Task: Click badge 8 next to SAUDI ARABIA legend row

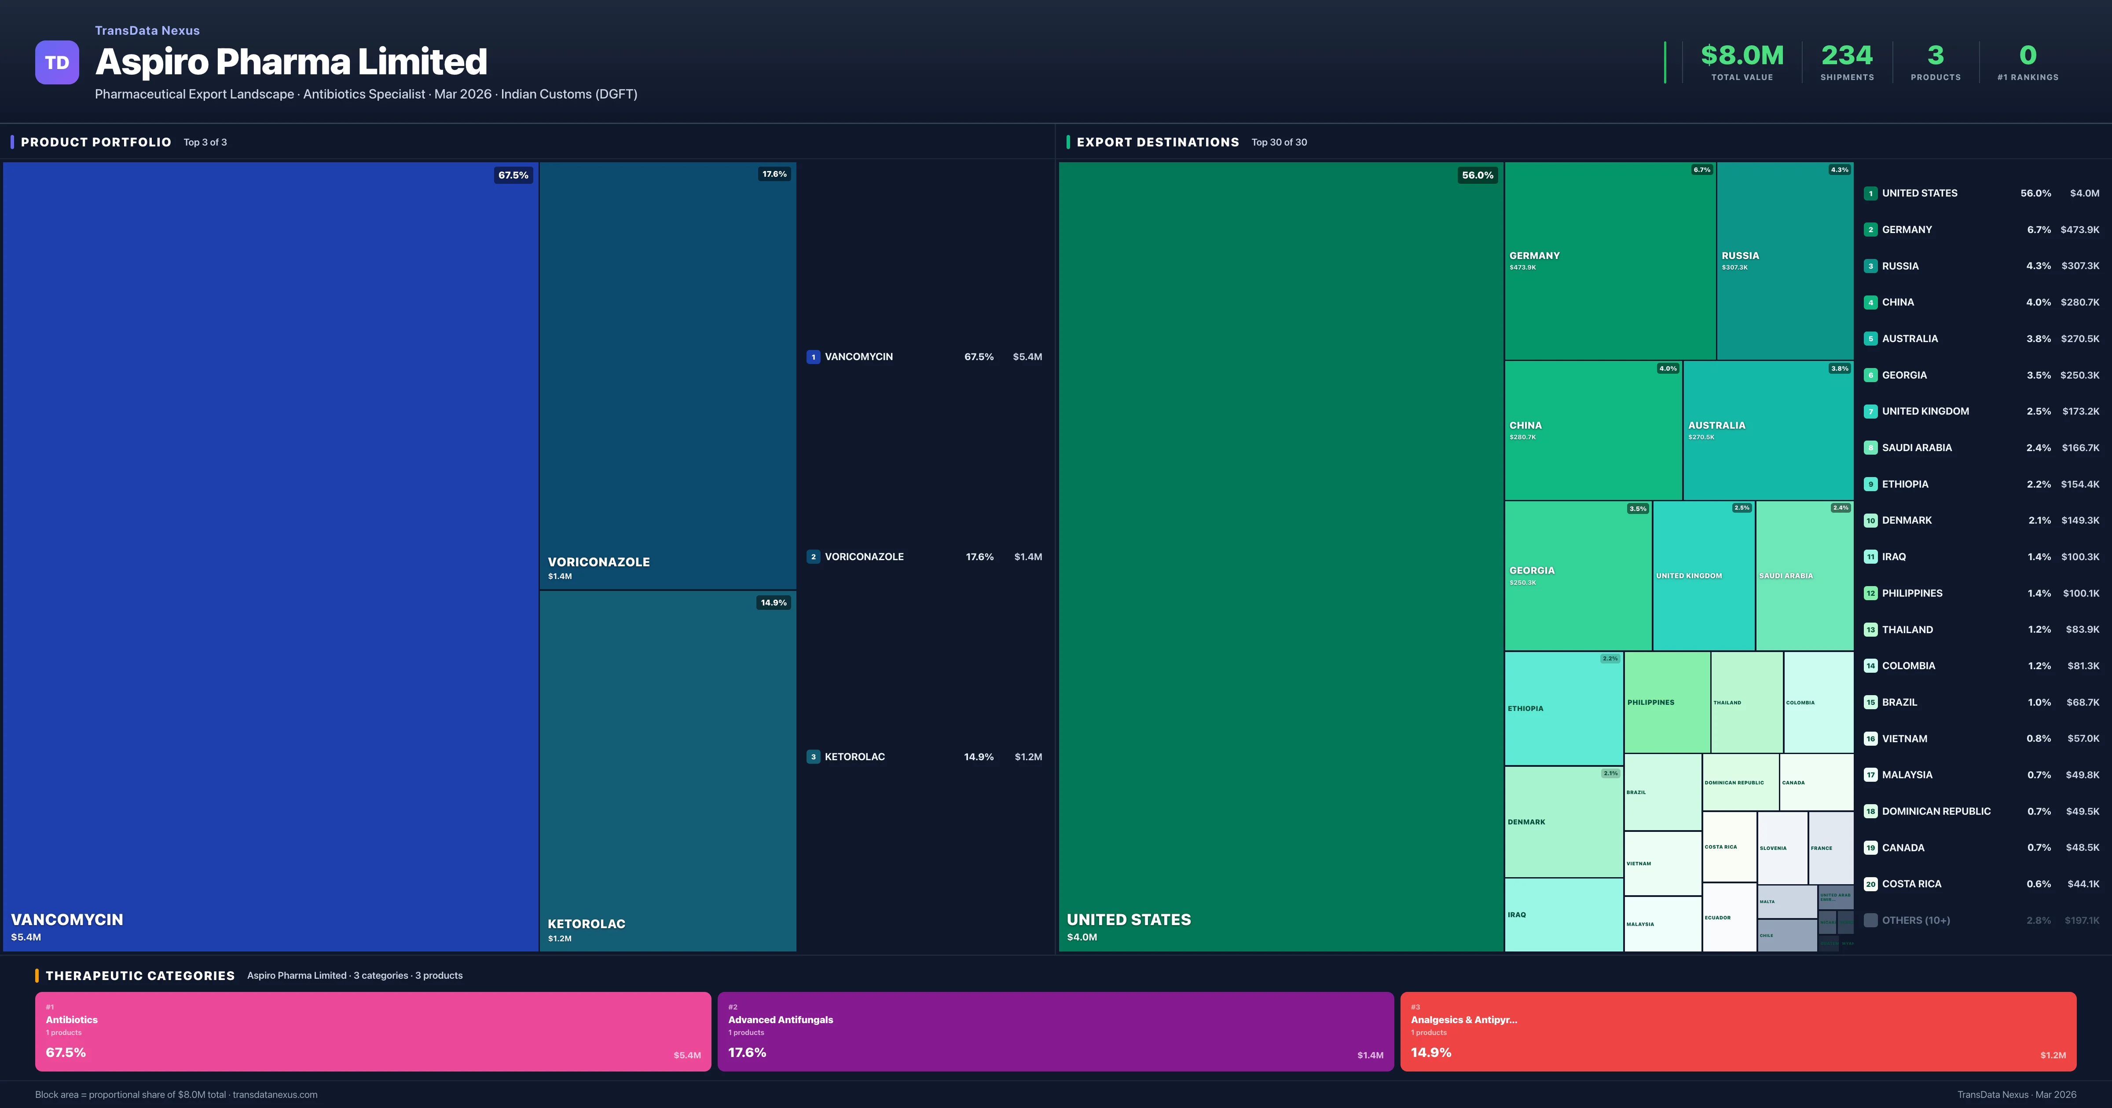Action: pos(1872,448)
